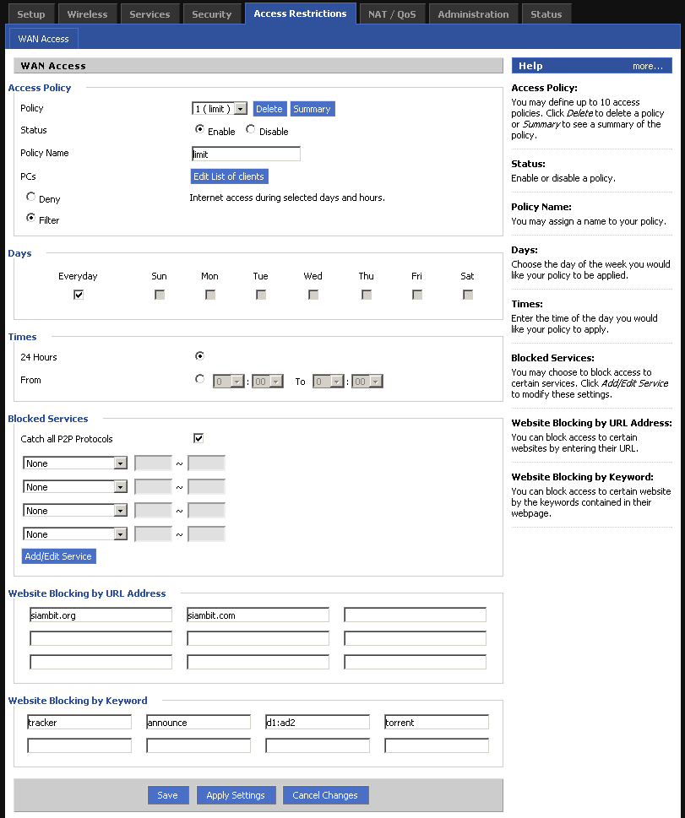Select the Enable status radio button
685x818 pixels.
199,129
